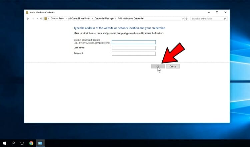Click the Up one level arrow
Viewport: 250px width, 147px height.
pyautogui.click(x=41, y=19)
